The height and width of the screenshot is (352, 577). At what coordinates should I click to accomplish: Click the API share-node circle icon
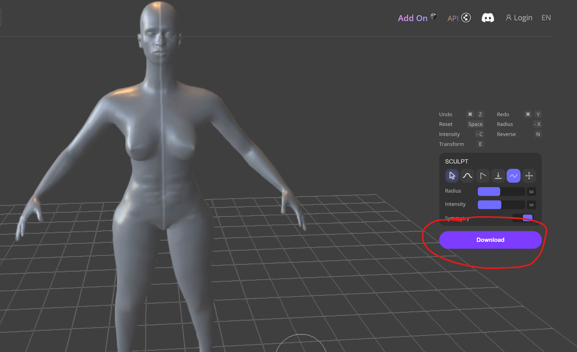point(466,18)
